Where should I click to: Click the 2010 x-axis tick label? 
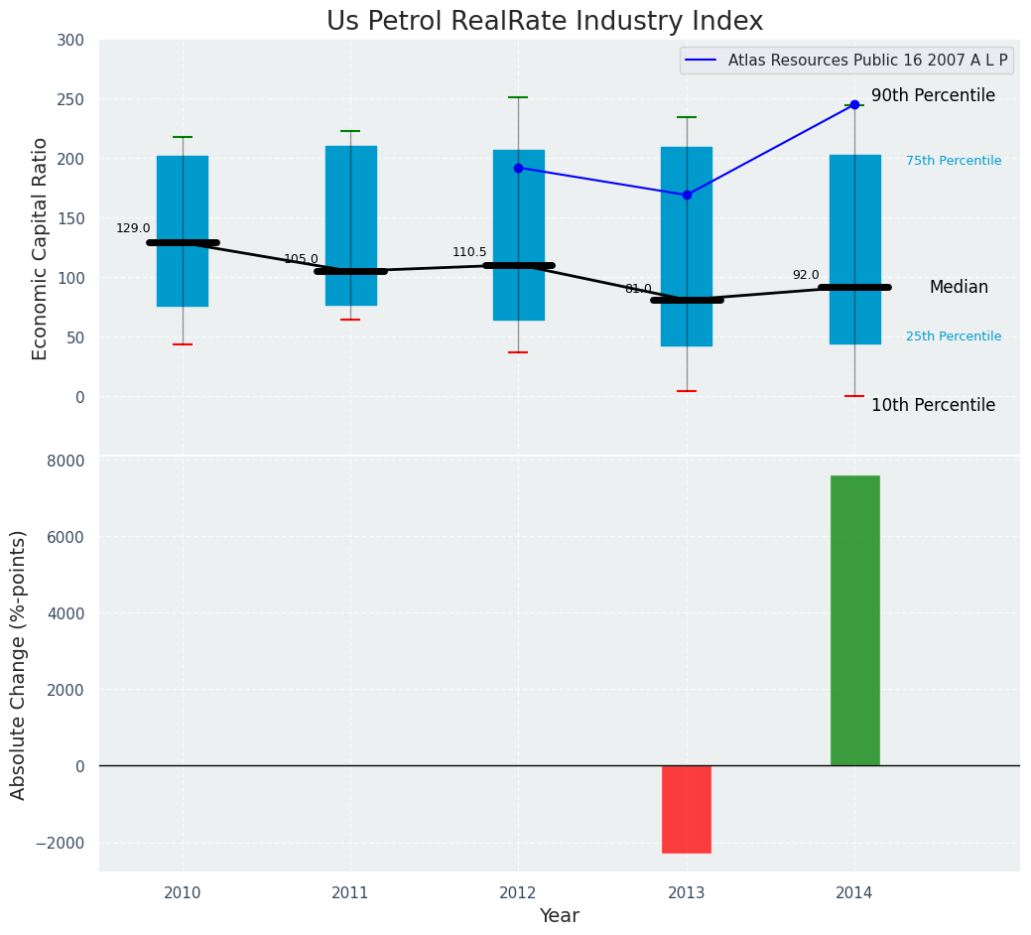pyautogui.click(x=183, y=892)
